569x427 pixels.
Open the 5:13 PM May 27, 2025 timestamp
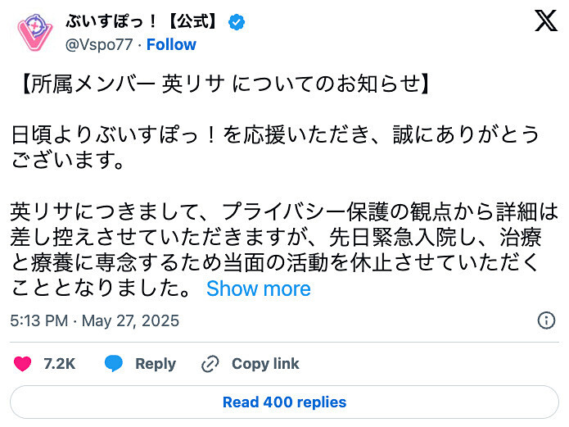click(x=94, y=320)
